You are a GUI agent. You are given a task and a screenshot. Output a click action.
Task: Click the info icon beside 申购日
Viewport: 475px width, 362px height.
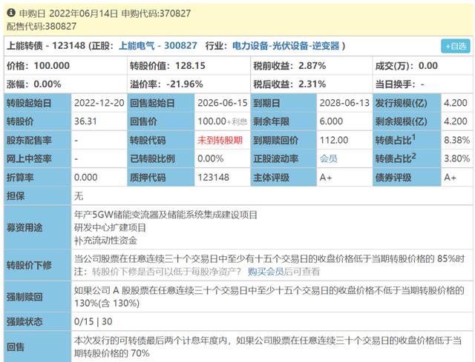click(x=11, y=13)
